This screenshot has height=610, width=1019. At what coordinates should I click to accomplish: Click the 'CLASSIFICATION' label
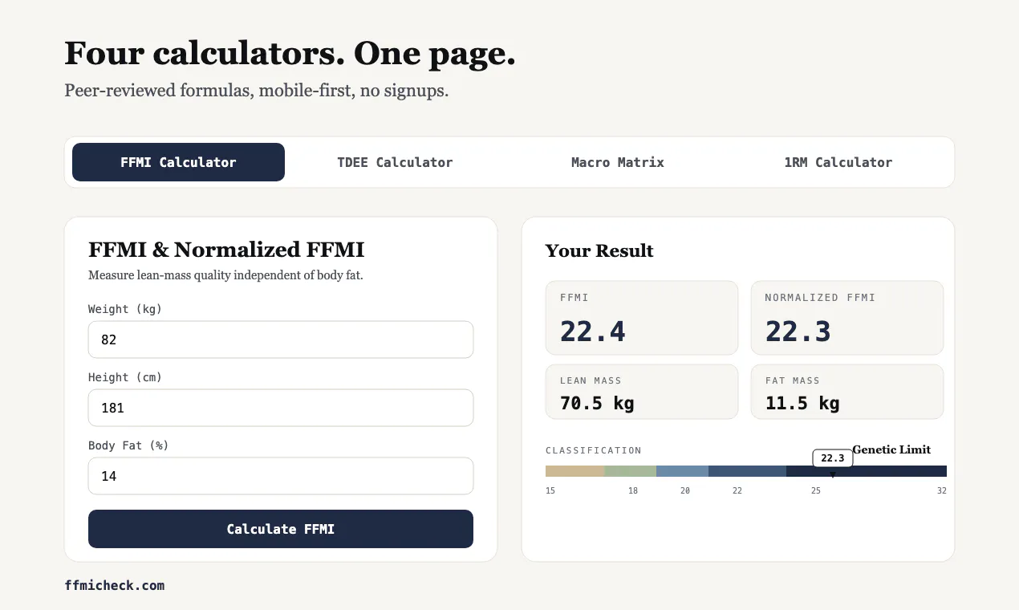tap(594, 450)
